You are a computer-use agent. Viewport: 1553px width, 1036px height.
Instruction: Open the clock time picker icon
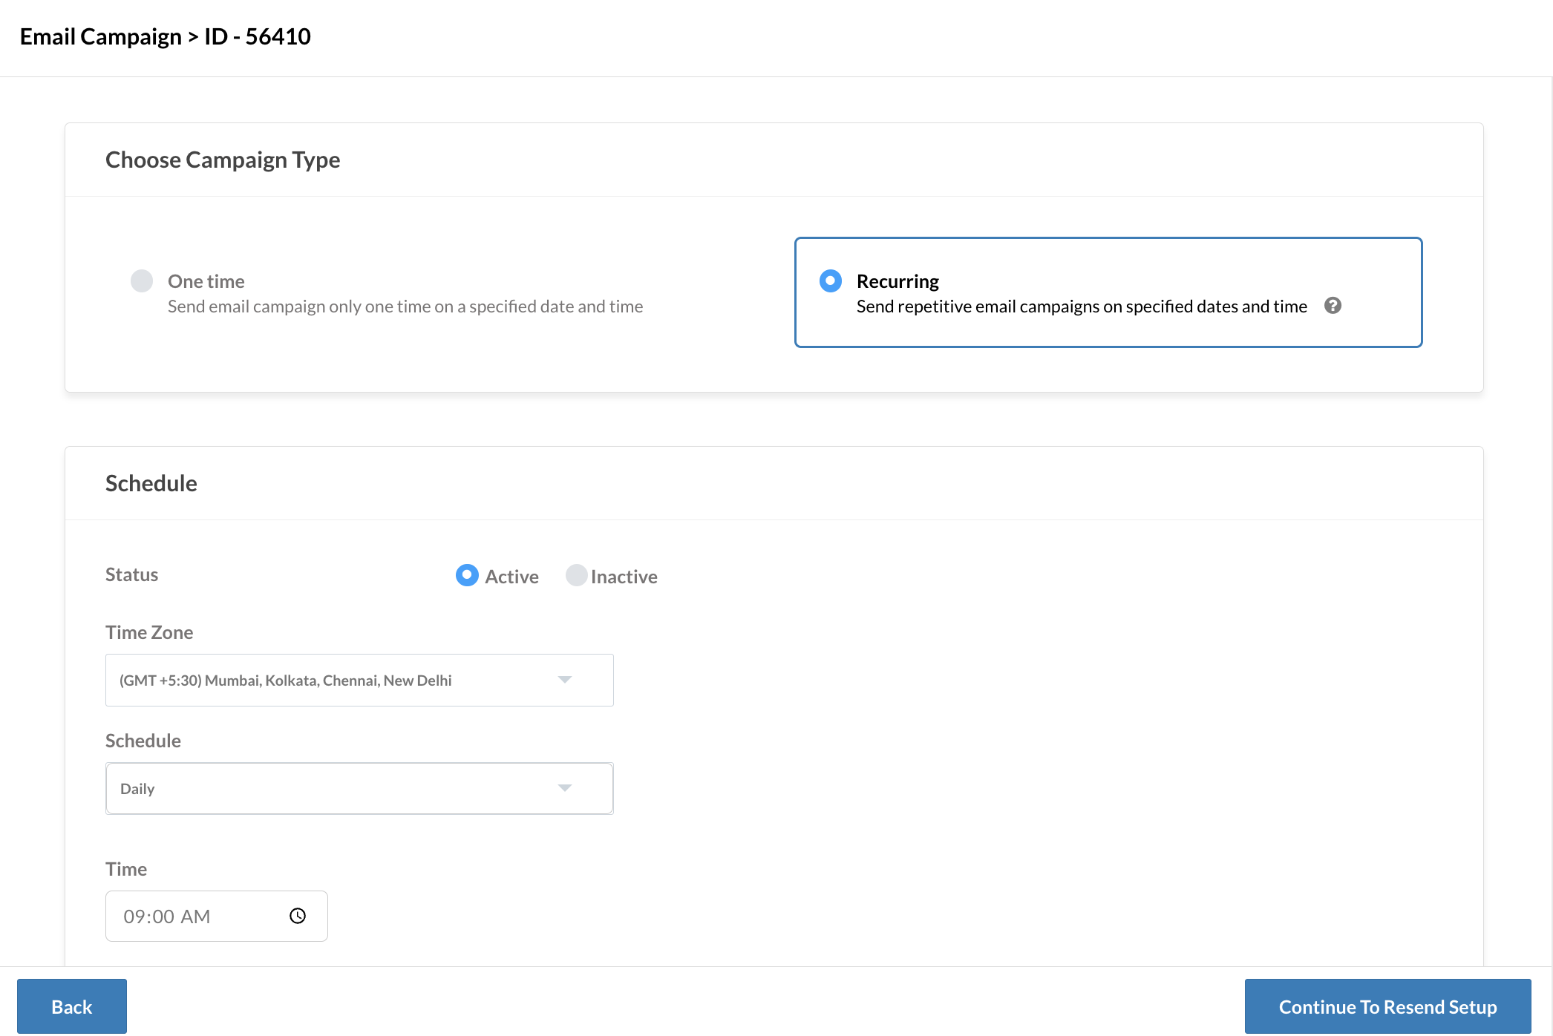coord(298,916)
